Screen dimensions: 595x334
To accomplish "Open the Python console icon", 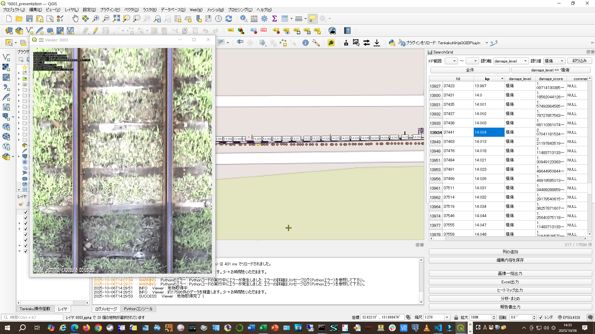I will tap(392, 43).
